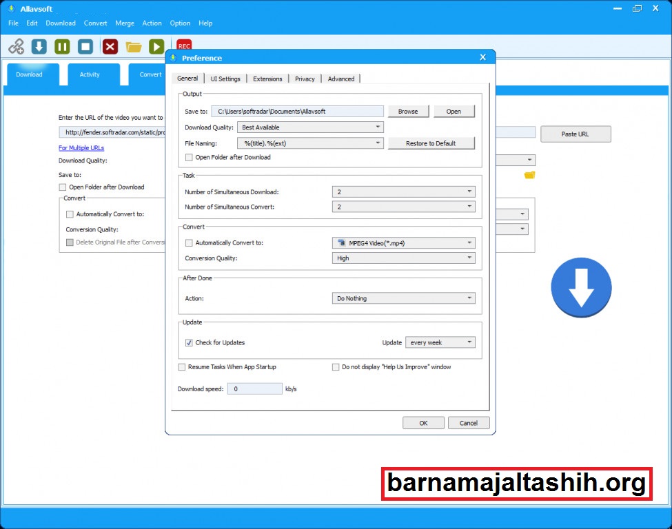Click the Allavsoft app logo in title bar
This screenshot has width=672, height=529.
point(11,8)
